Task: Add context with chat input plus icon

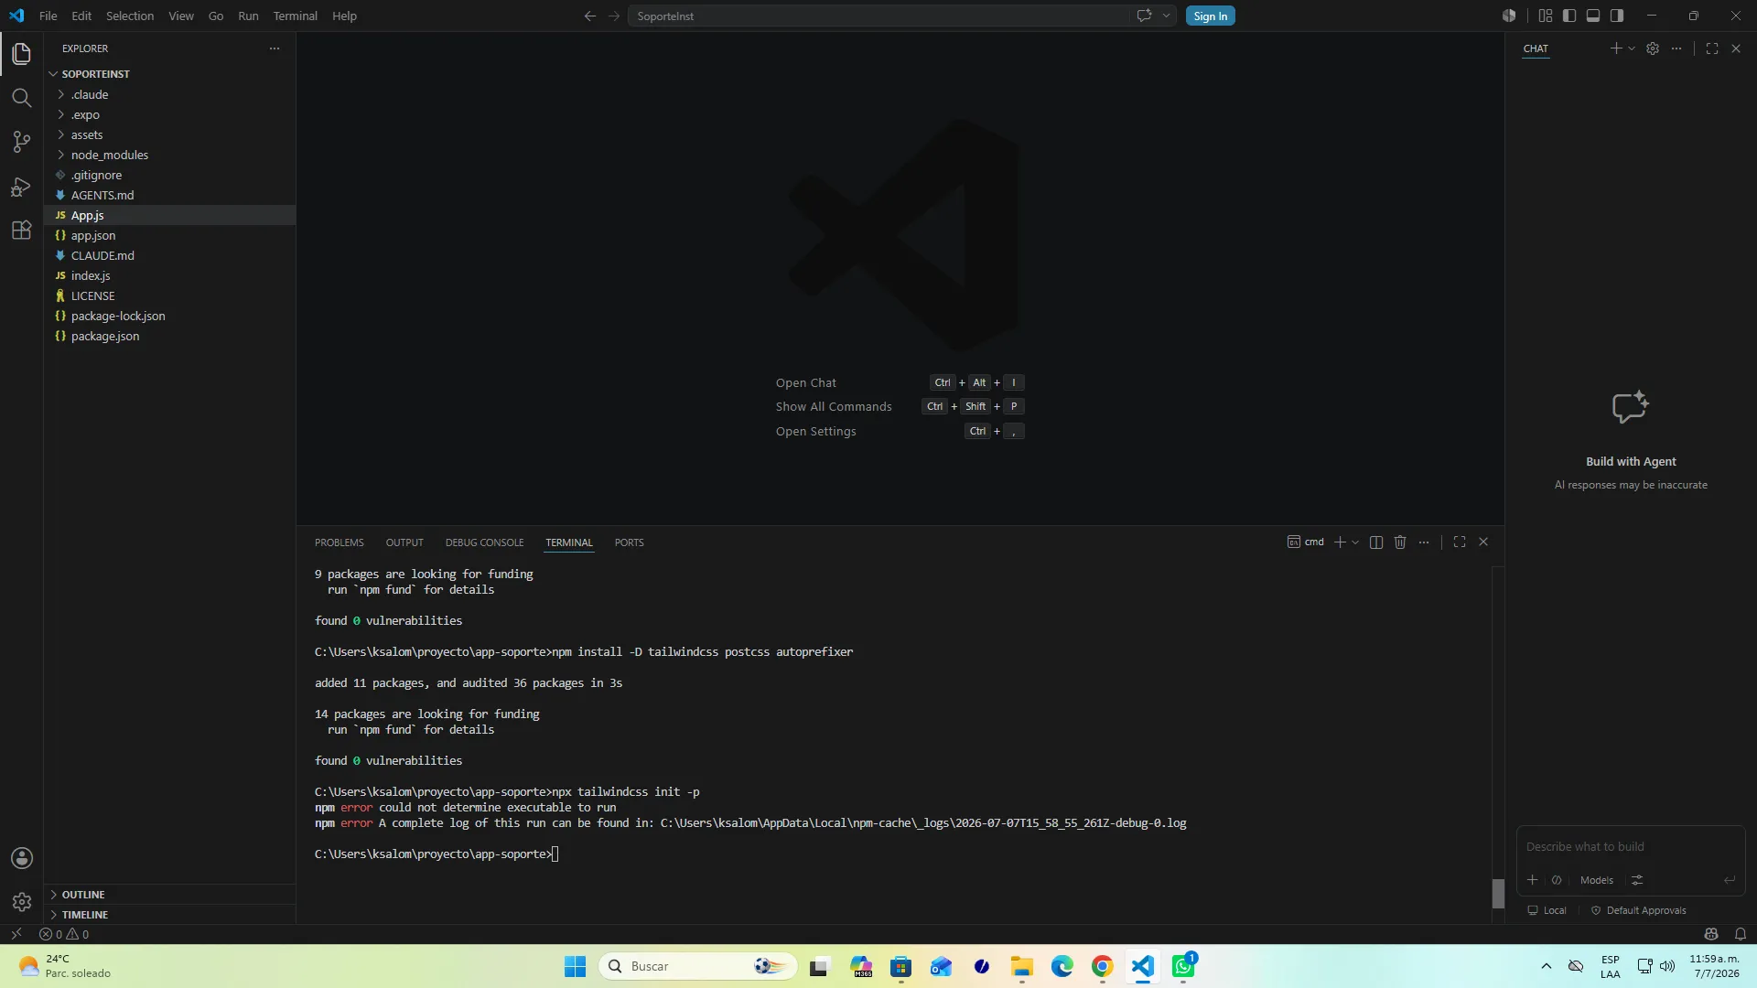Action: click(1533, 880)
